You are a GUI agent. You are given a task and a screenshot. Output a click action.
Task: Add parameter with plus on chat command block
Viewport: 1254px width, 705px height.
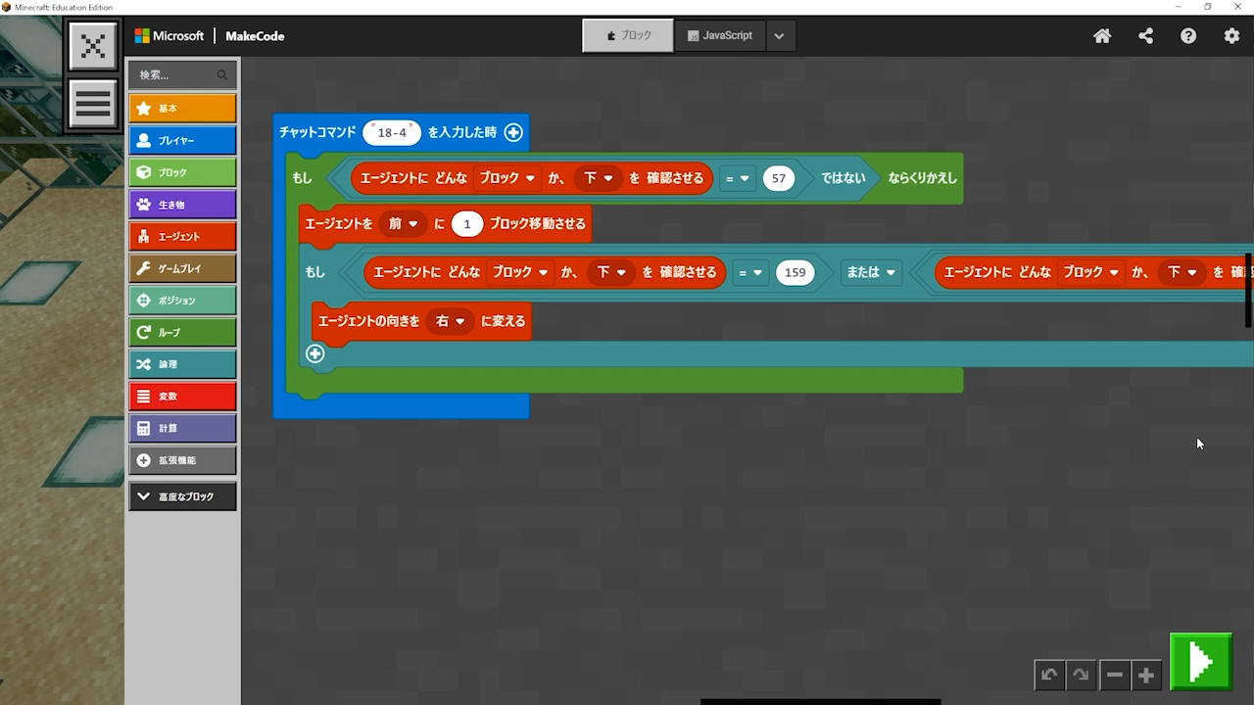coord(513,132)
